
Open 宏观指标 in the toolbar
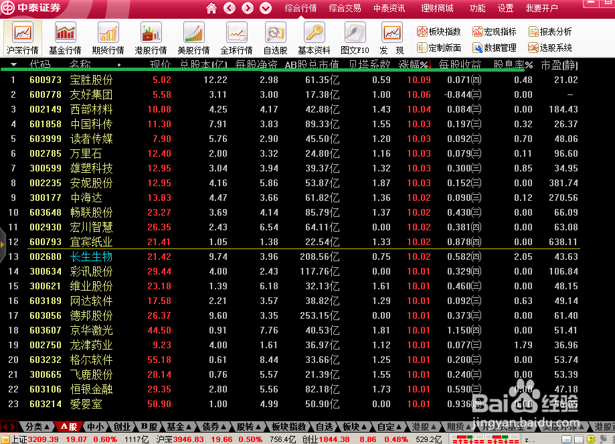click(x=495, y=31)
